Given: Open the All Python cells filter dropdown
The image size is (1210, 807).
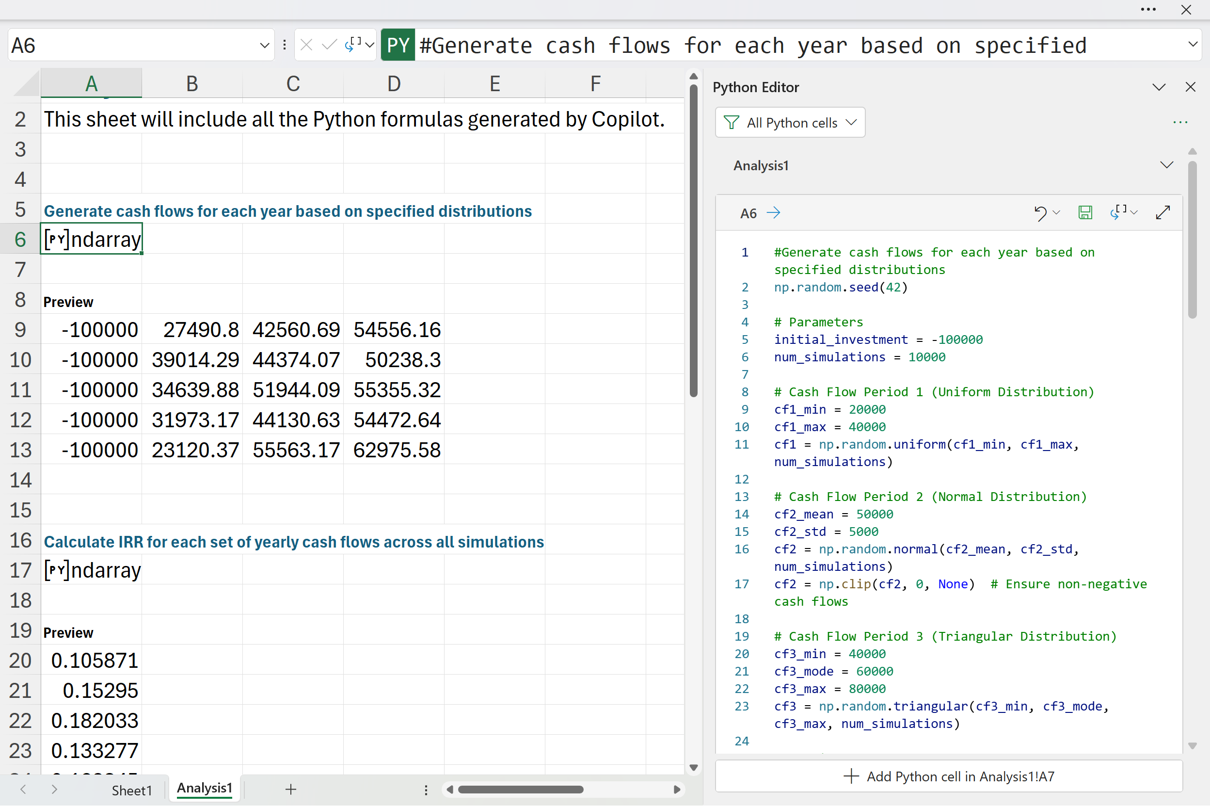Looking at the screenshot, I should (790, 123).
